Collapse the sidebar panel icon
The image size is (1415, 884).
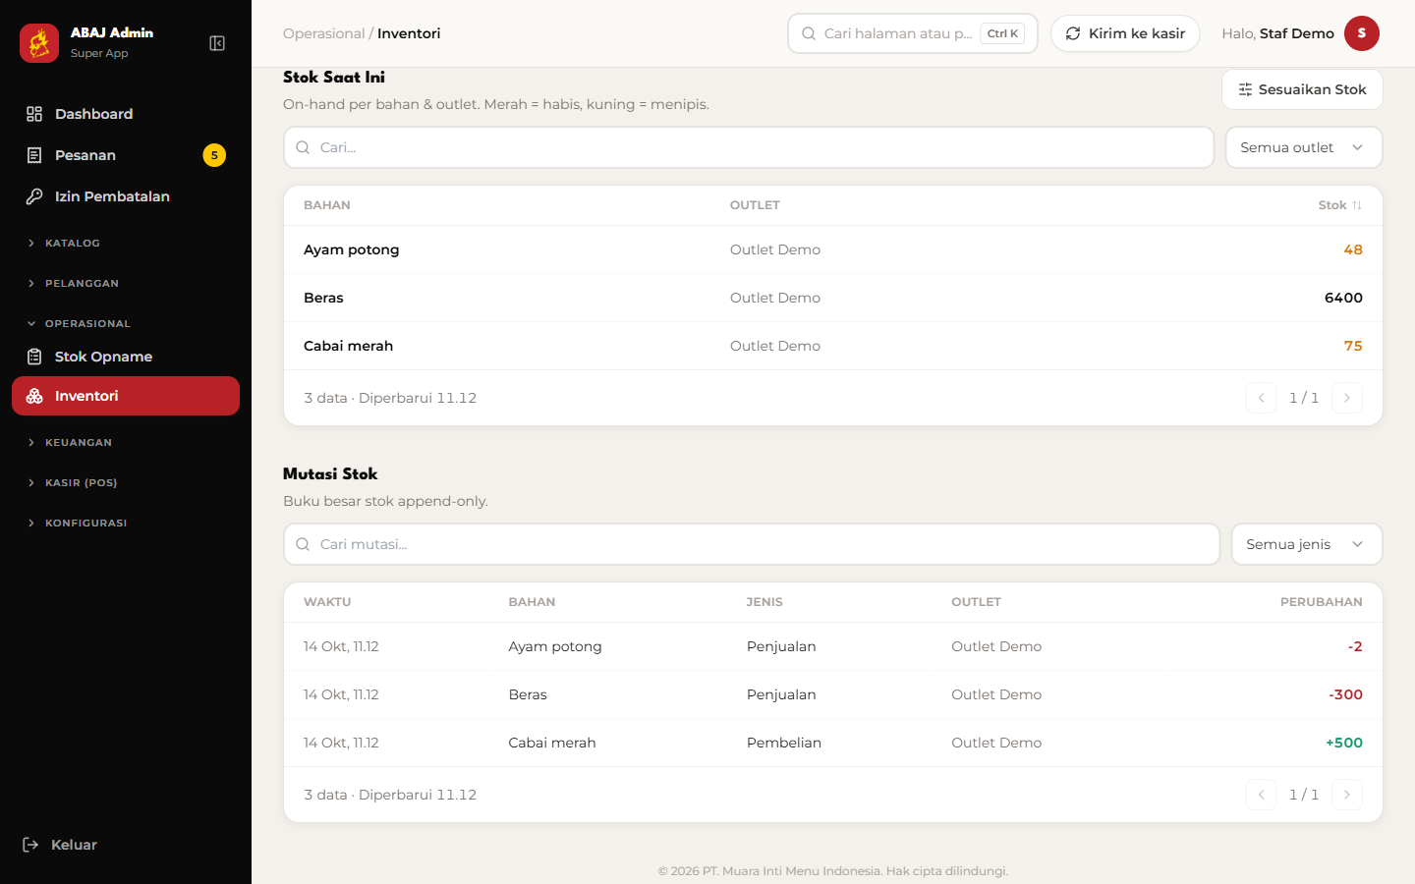point(217,43)
